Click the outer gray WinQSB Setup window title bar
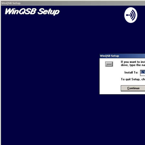The height and width of the screenshot is (145, 145). click(72, 3)
